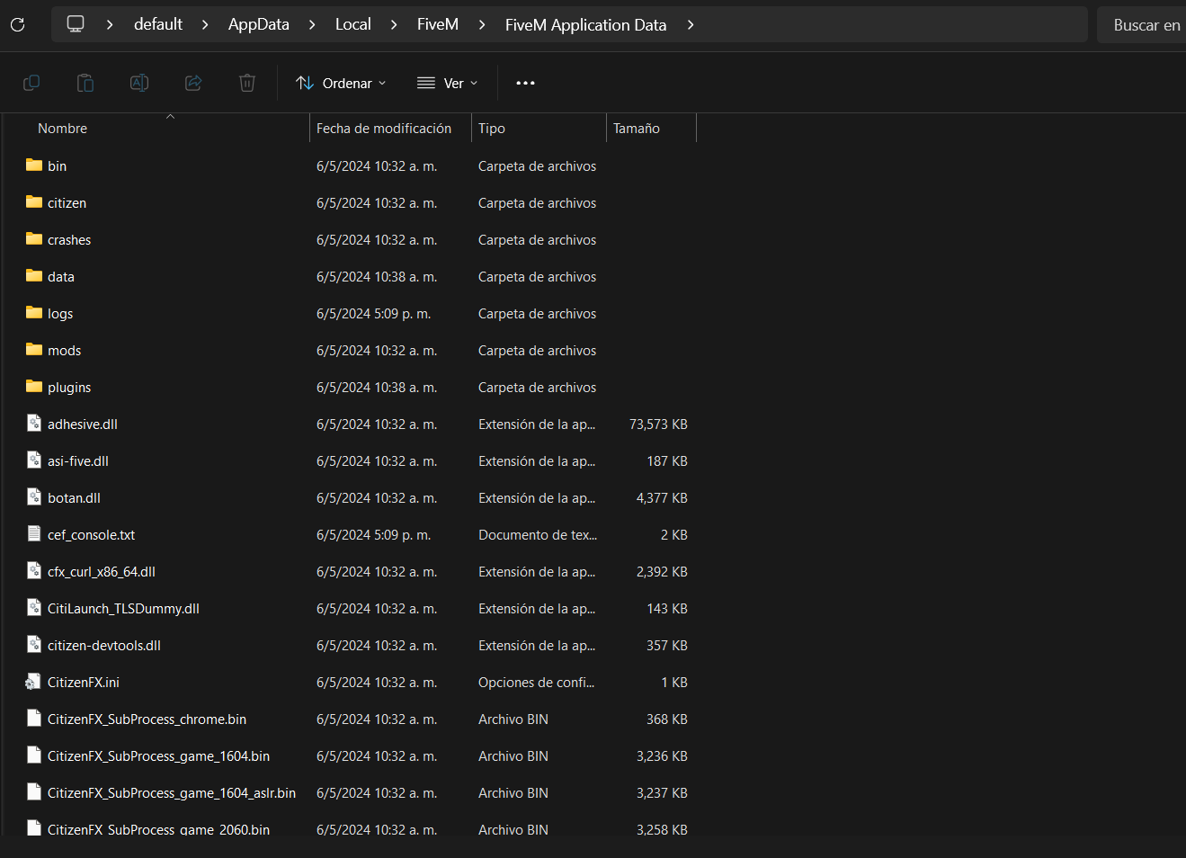Click the Buscar en search field
The image size is (1186, 858).
[1142, 25]
